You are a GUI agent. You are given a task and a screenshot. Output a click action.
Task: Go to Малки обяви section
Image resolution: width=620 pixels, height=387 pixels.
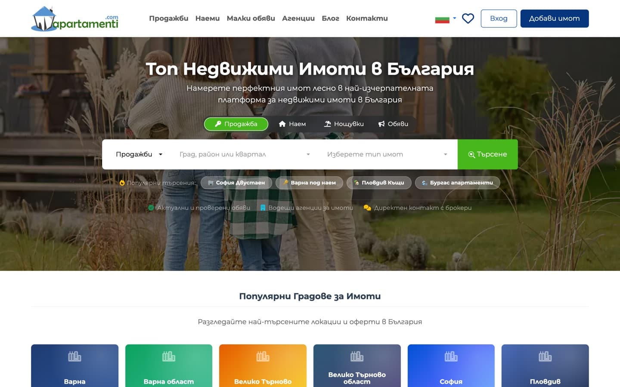251,18
